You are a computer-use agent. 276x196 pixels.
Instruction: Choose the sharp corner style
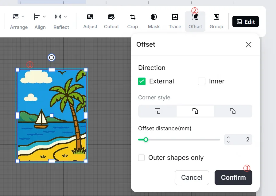pyautogui.click(x=157, y=111)
